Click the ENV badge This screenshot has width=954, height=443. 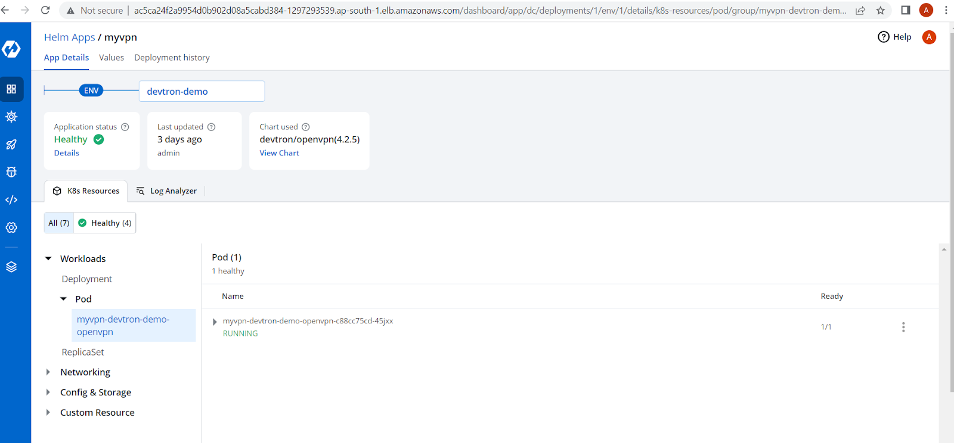coord(91,91)
